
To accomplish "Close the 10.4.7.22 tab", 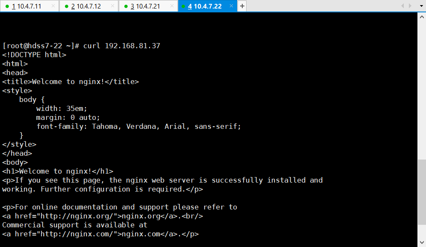I will (231, 6).
